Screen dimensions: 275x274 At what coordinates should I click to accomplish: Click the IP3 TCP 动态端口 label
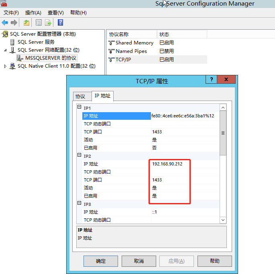97,220
